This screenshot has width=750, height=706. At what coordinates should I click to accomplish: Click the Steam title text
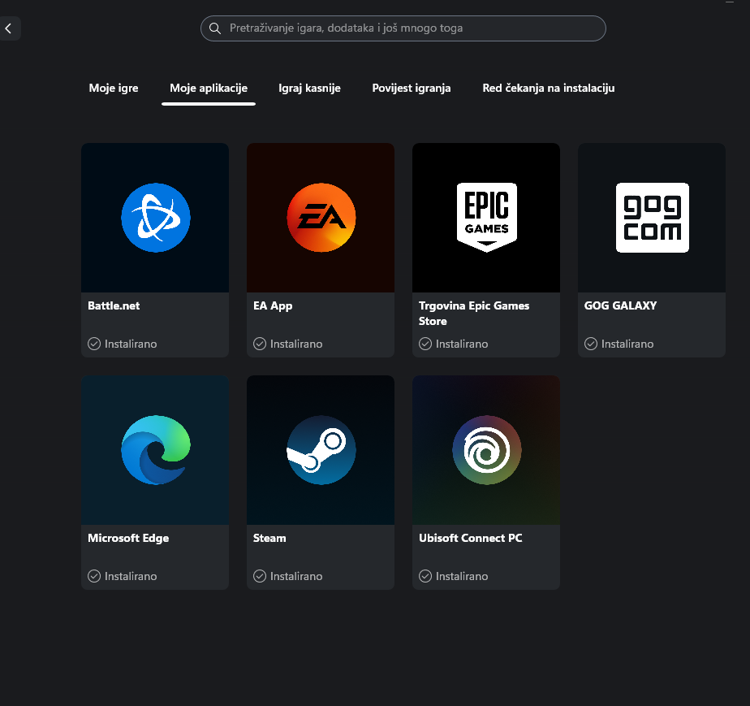(269, 539)
